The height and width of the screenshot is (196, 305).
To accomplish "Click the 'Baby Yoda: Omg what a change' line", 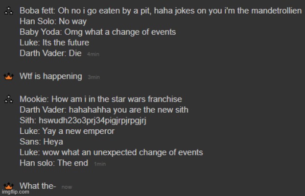I will (x=97, y=32).
